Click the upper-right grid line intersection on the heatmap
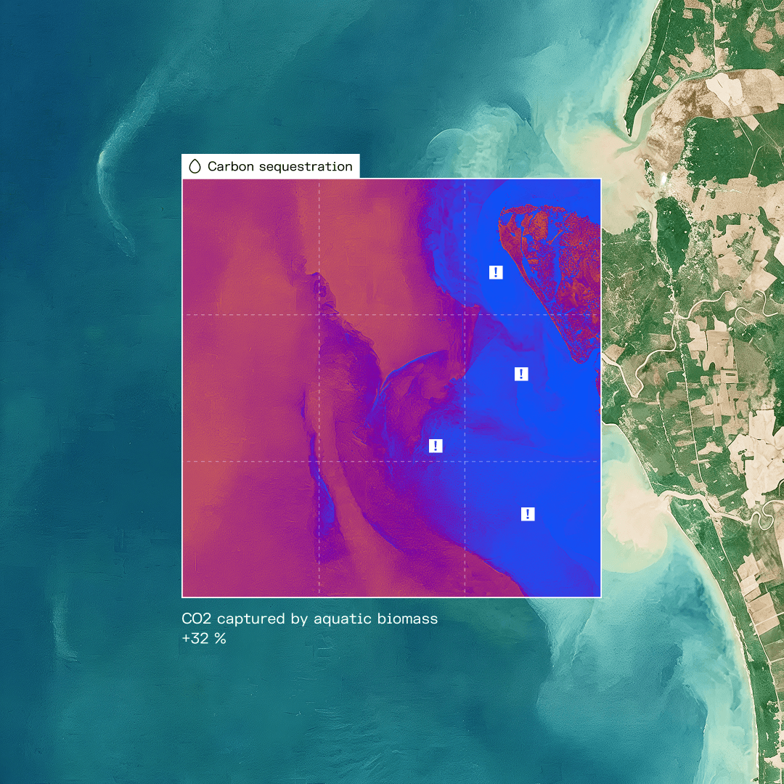The image size is (784, 784). (465, 314)
